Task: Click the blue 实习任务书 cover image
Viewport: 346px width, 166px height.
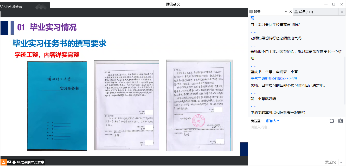Action: point(57,106)
